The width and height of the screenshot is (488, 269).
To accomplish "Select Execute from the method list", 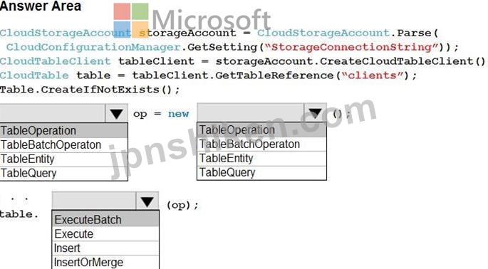I will click(105, 234).
